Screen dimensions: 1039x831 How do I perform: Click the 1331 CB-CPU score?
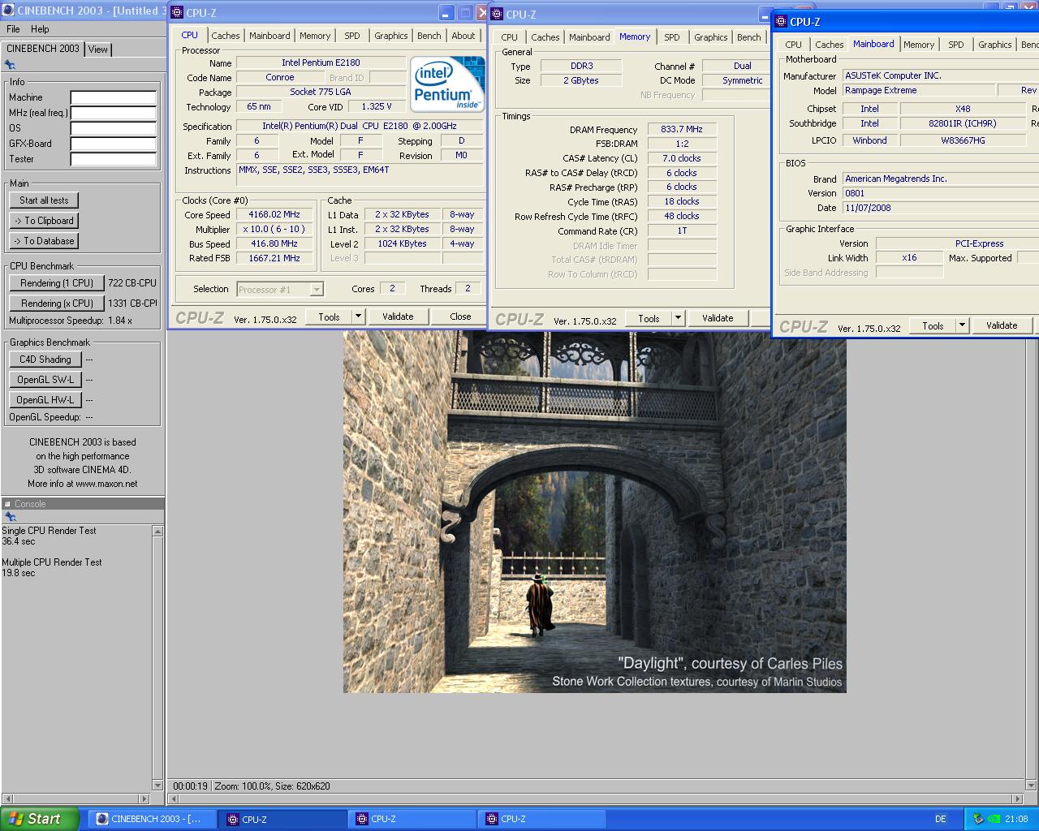pos(132,304)
